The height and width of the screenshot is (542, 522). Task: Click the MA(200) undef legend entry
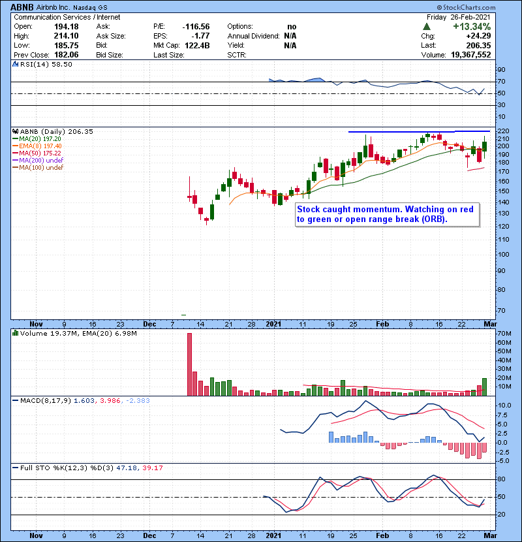point(38,161)
